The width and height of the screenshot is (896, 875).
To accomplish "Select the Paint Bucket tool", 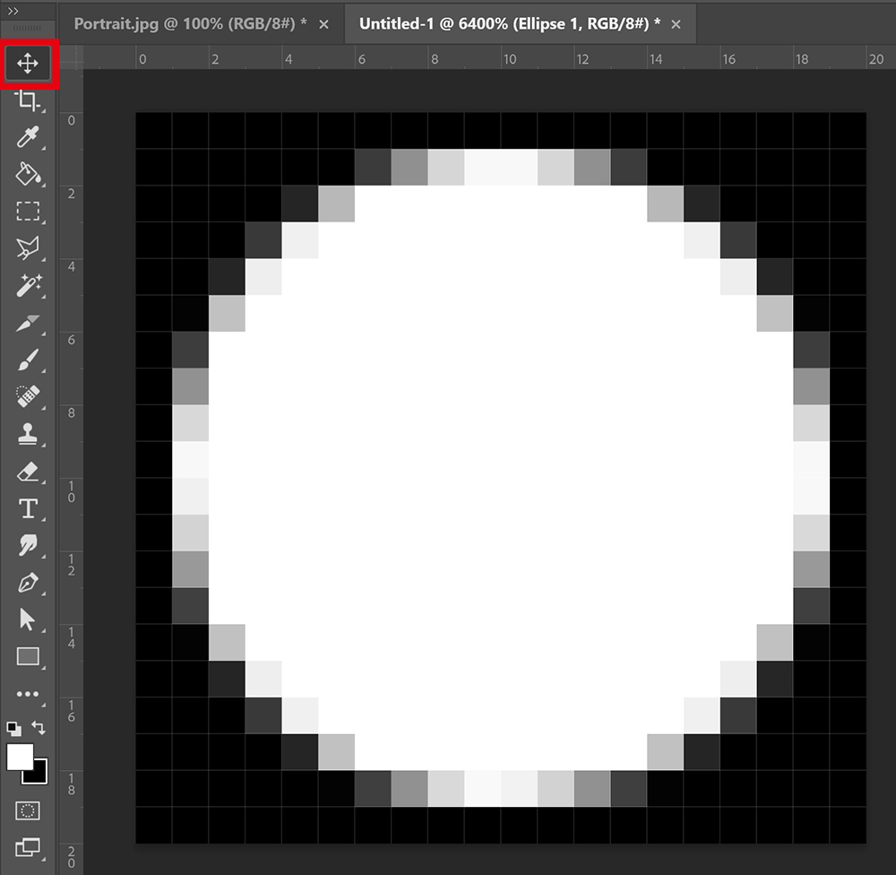I will coord(28,174).
